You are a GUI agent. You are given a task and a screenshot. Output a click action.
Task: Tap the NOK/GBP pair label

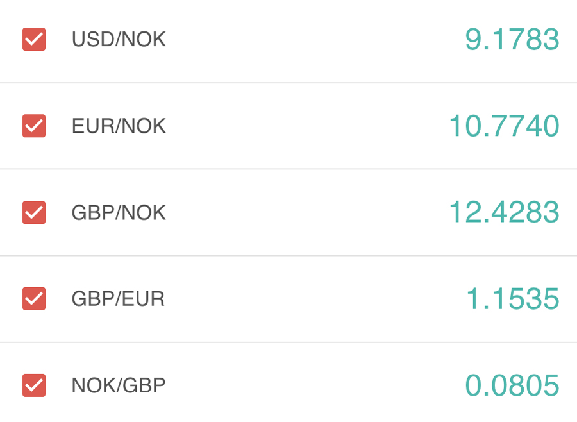(119, 385)
